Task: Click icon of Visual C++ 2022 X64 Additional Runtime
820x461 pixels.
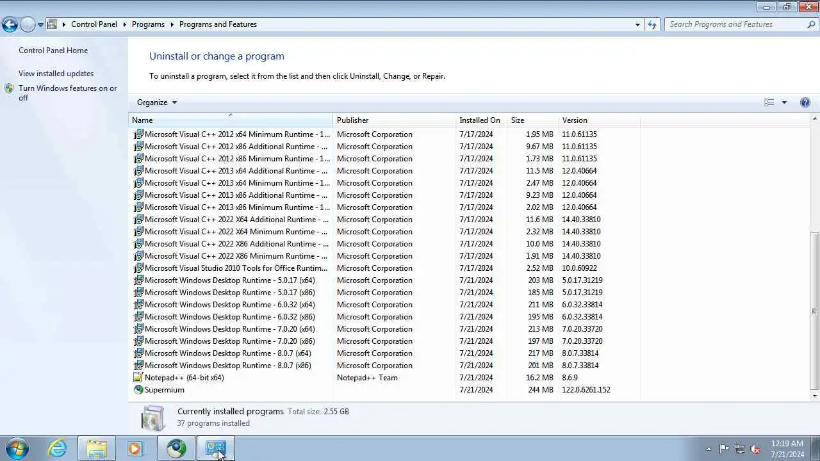Action: (138, 220)
